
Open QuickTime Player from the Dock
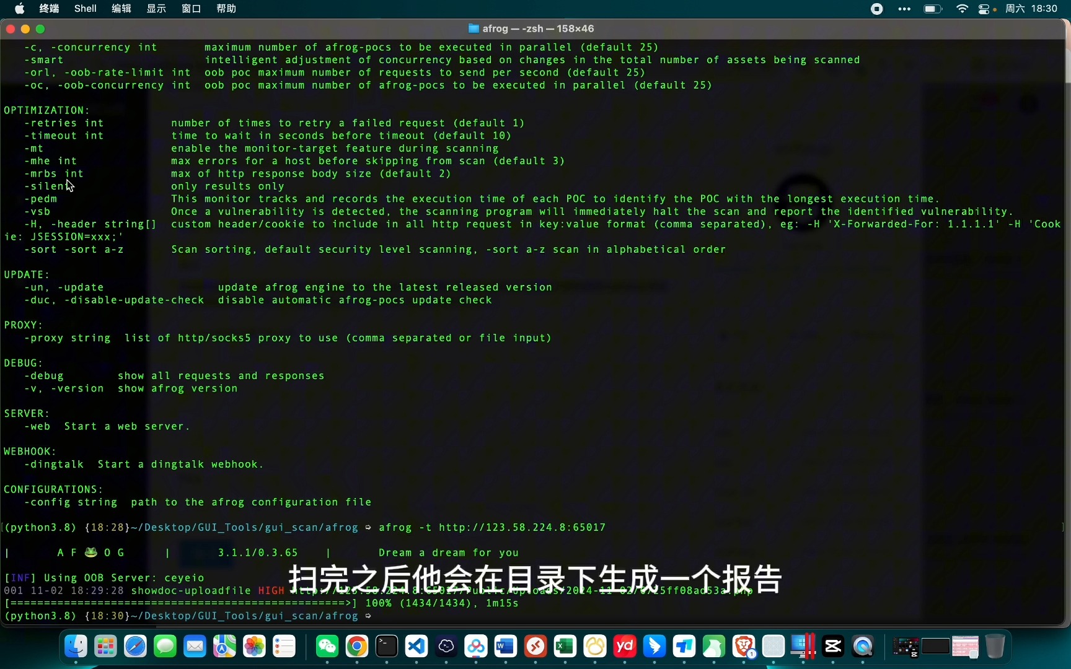coord(863,647)
